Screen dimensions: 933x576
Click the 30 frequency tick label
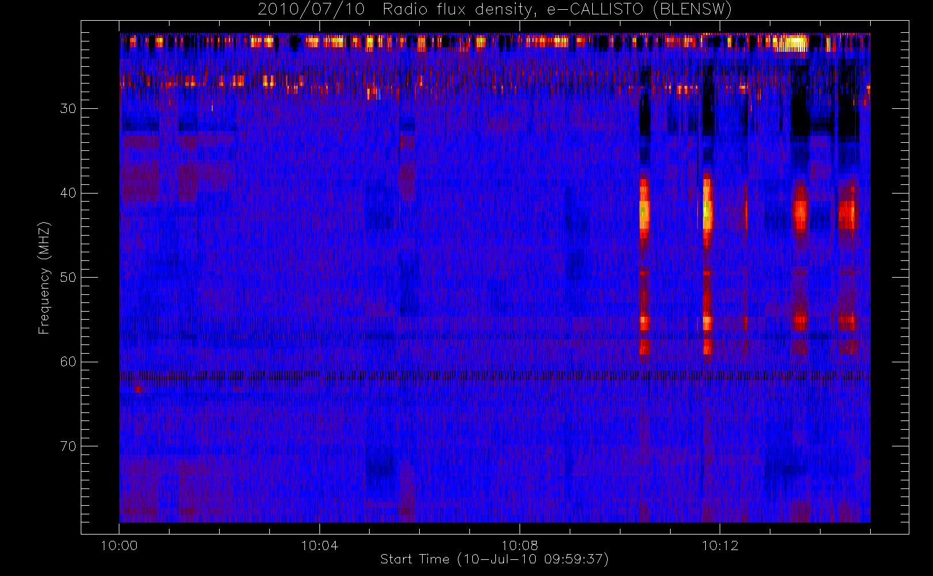[x=68, y=108]
